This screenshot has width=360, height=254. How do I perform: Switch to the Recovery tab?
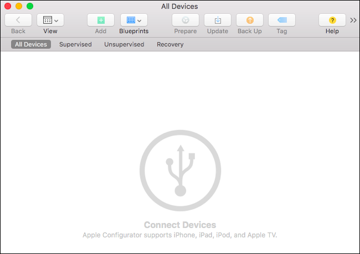click(170, 44)
